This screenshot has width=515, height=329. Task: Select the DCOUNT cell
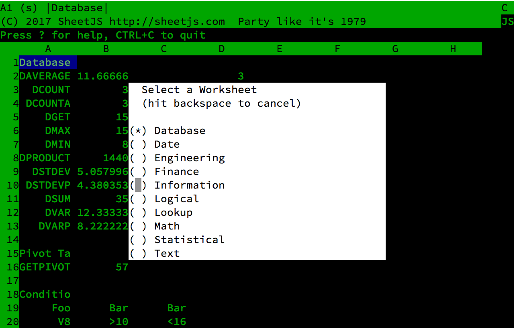[51, 90]
